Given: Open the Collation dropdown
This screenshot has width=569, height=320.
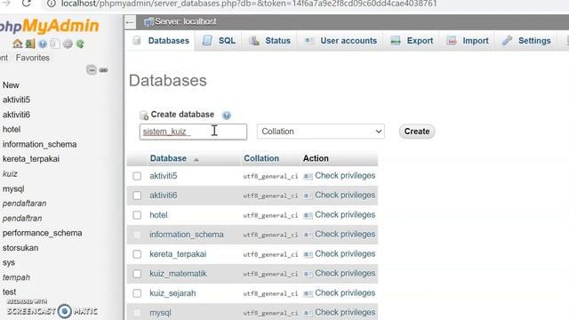Looking at the screenshot, I should point(321,132).
